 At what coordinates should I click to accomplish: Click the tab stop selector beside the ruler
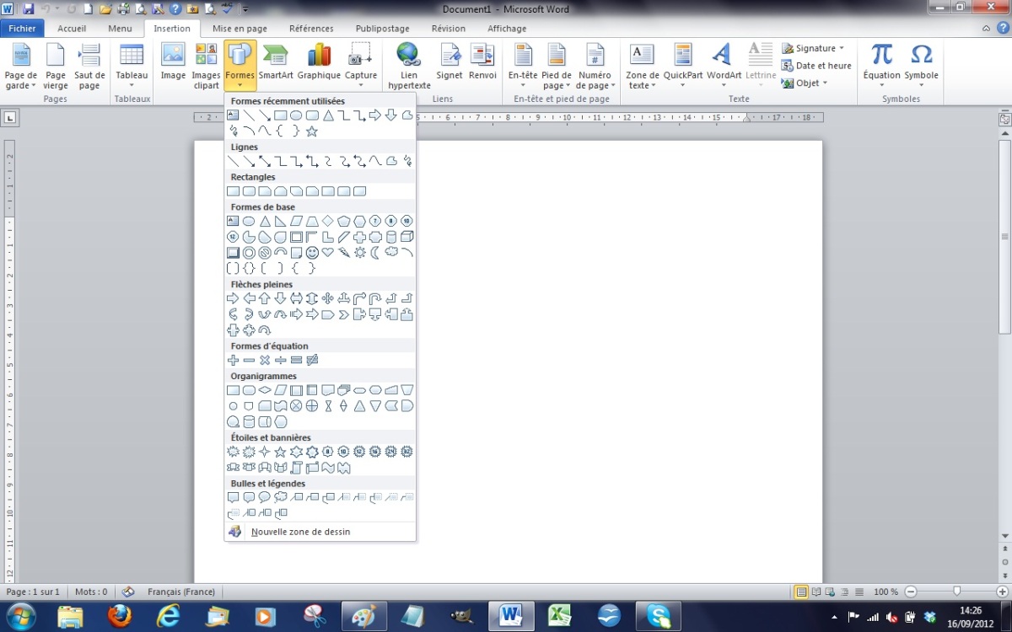tap(9, 117)
